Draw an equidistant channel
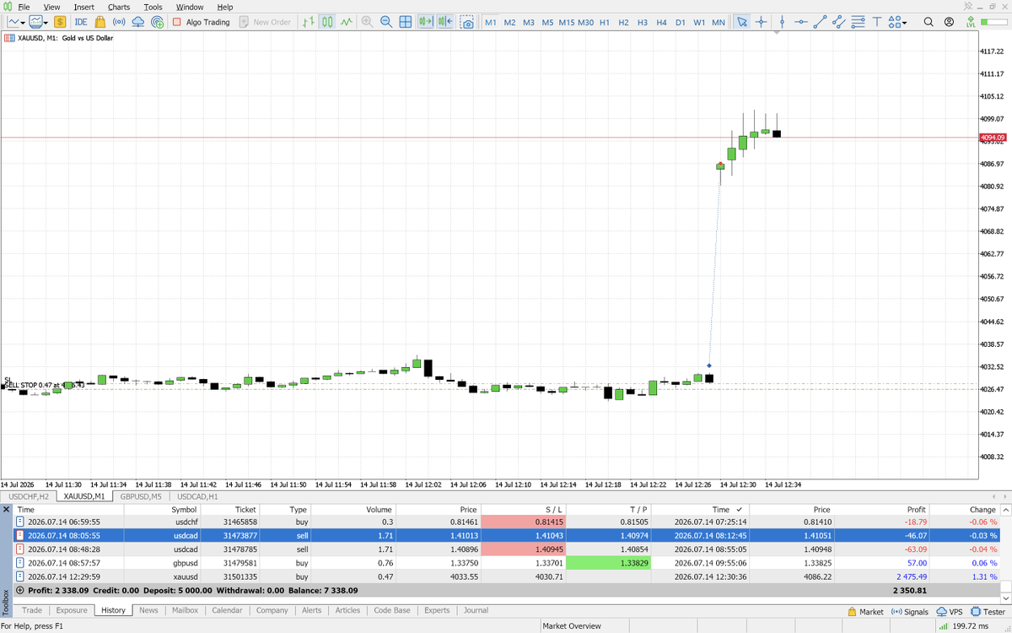 (x=839, y=22)
